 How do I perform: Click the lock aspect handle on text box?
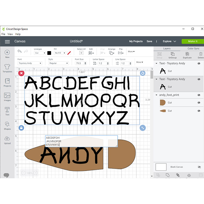click(x=21, y=128)
